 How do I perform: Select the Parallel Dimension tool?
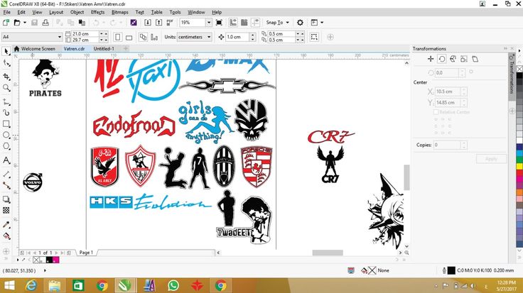(6, 174)
